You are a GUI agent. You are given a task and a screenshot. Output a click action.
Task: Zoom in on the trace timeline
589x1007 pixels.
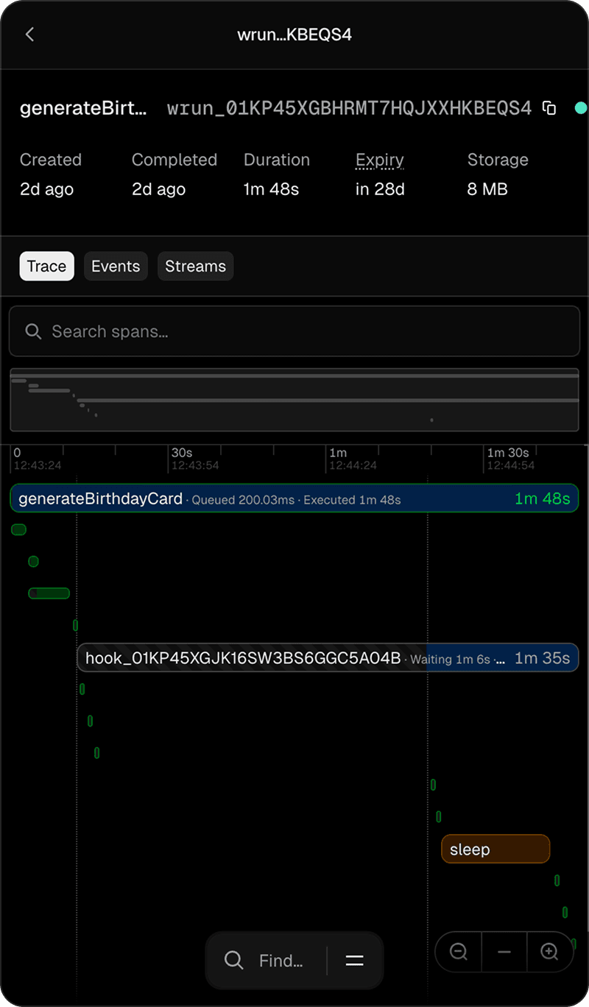(x=550, y=951)
